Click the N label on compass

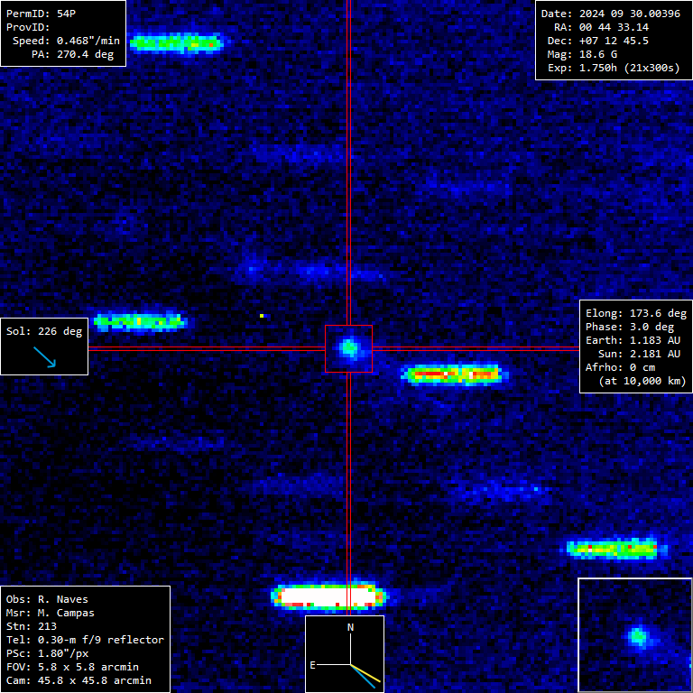tap(350, 627)
